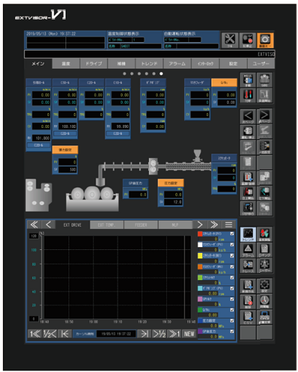
Task: Toggle the checkbox of blue-swatch trend series
Action: (x=232, y=321)
